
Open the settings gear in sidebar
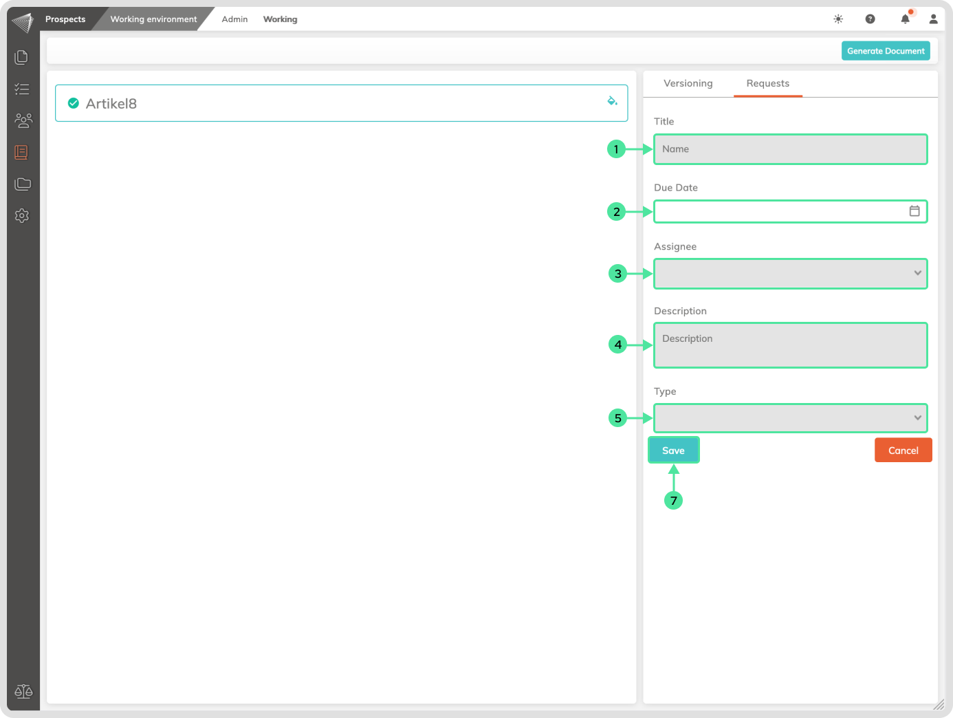coord(22,215)
